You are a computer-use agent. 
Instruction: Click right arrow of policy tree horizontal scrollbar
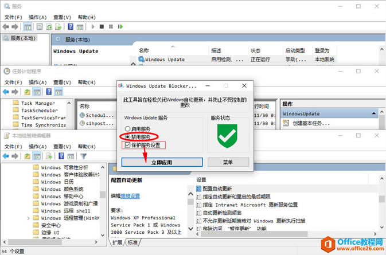pos(96,242)
